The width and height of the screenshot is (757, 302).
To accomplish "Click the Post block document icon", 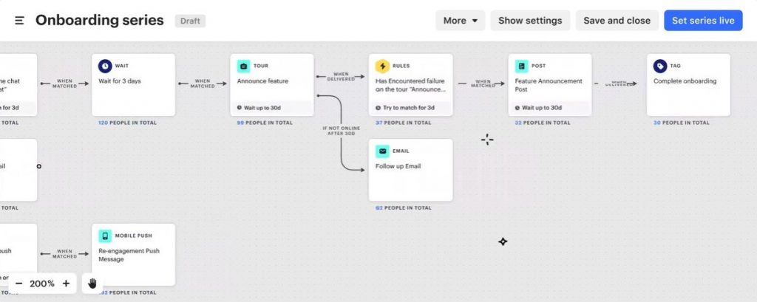I will (522, 66).
